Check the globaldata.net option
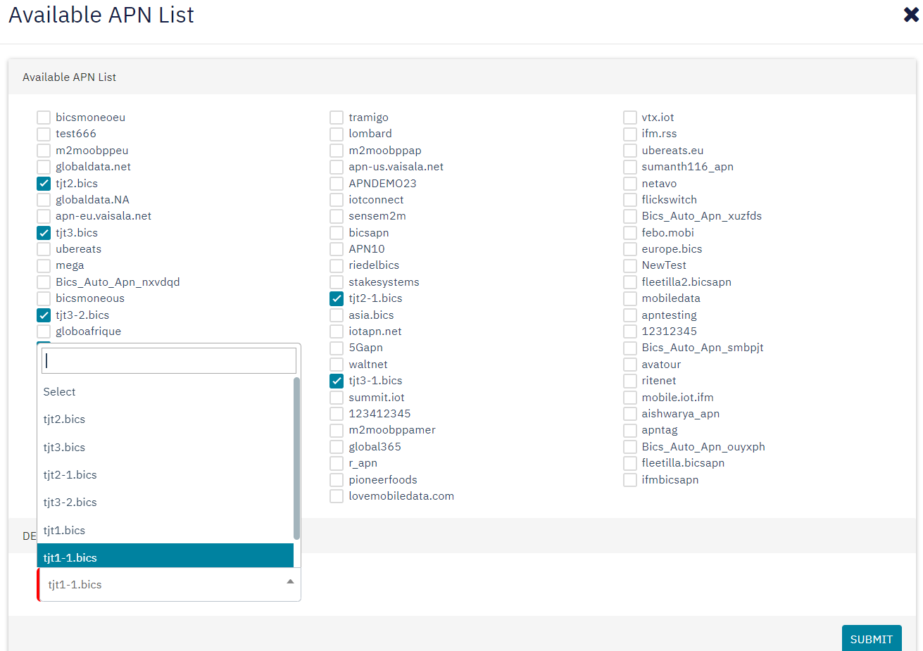Viewport: 923px width, 651px height. 44,166
